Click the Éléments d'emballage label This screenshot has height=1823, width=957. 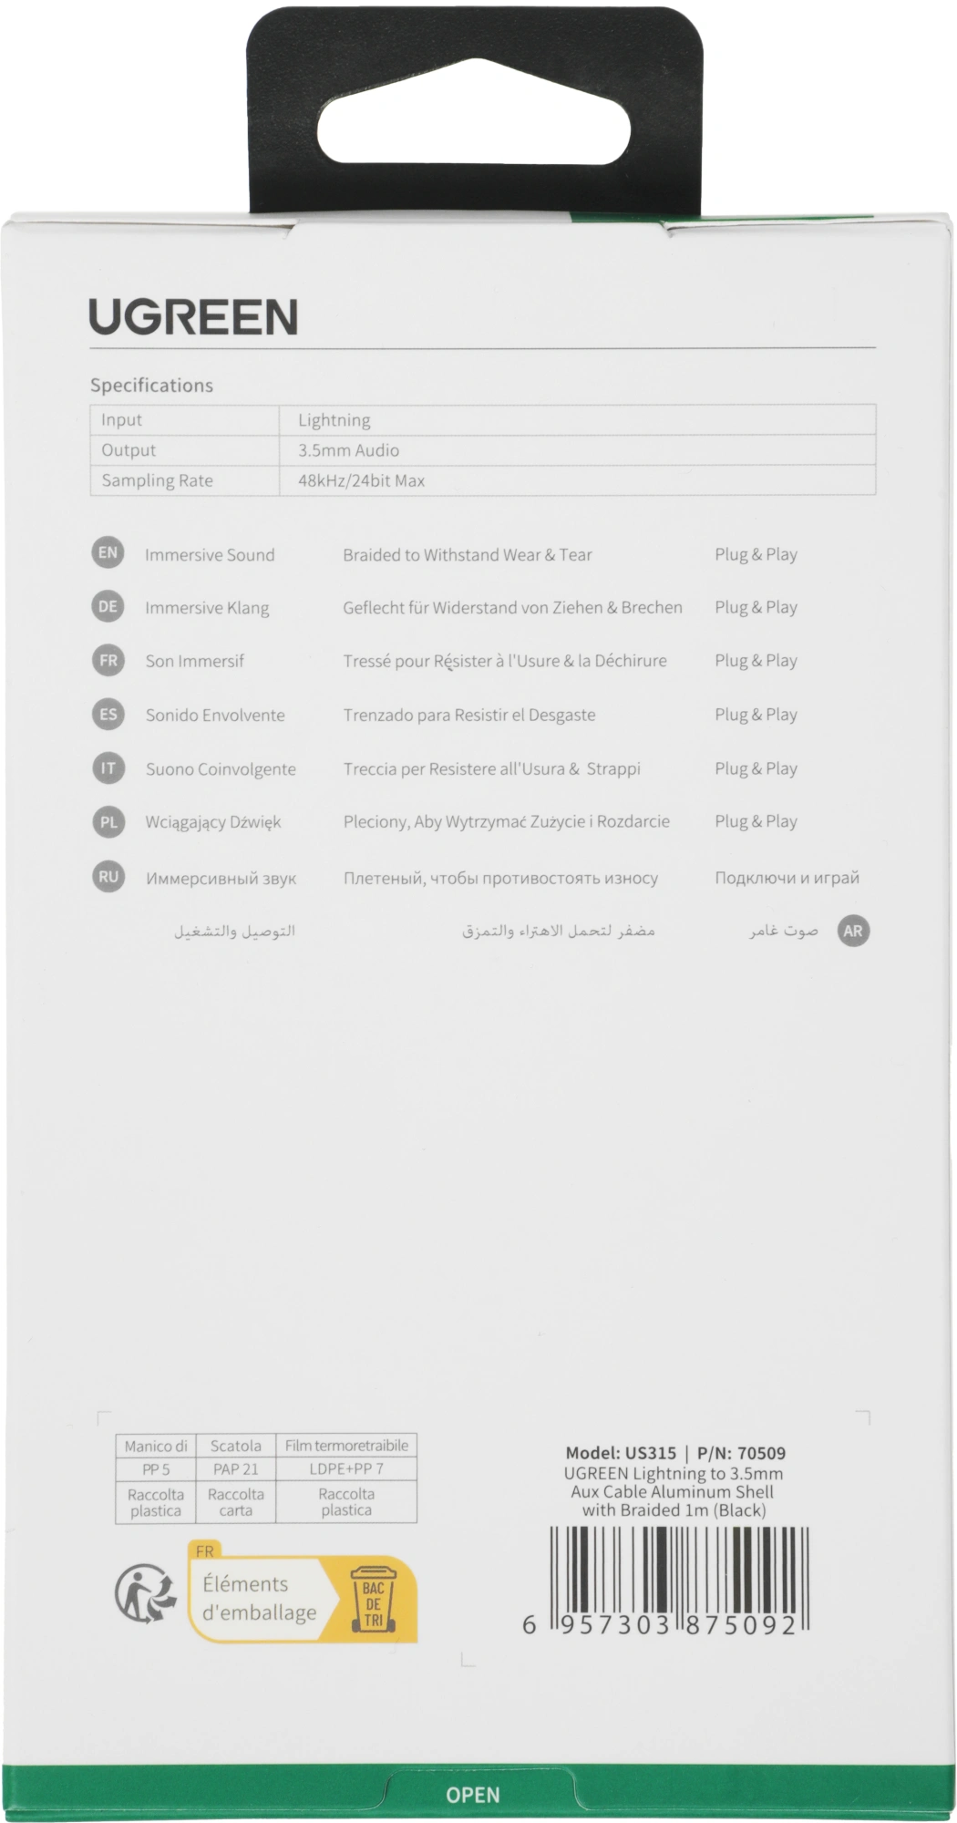tap(259, 1598)
